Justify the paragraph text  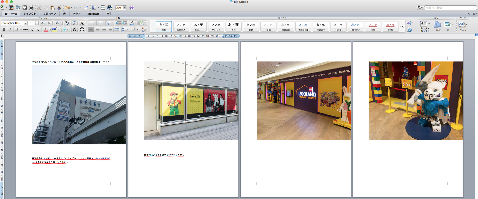[110, 30]
